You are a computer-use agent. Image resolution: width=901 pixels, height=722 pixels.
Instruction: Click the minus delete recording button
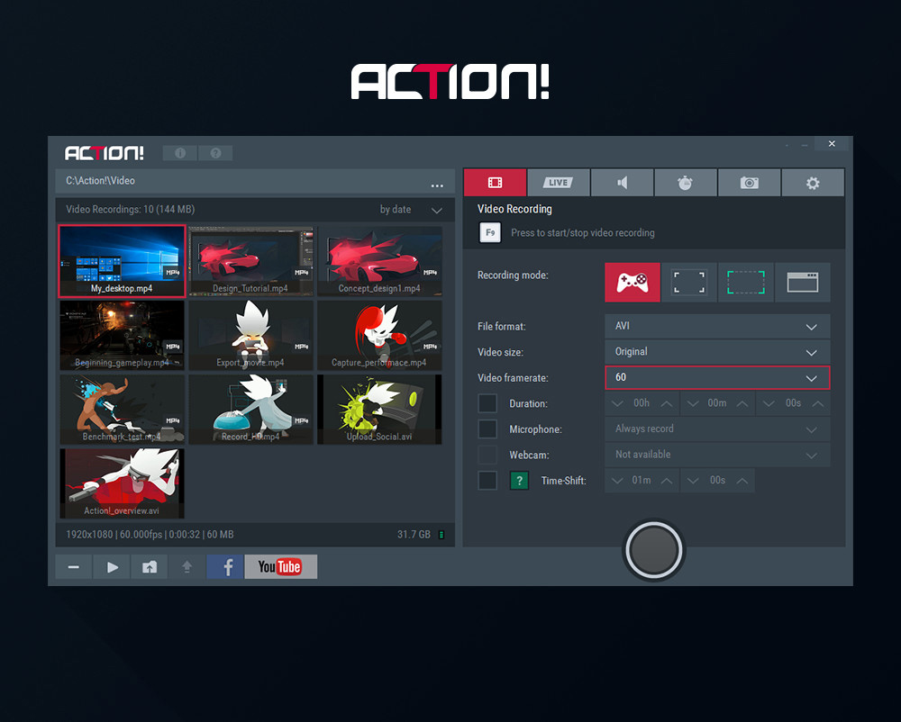(74, 567)
